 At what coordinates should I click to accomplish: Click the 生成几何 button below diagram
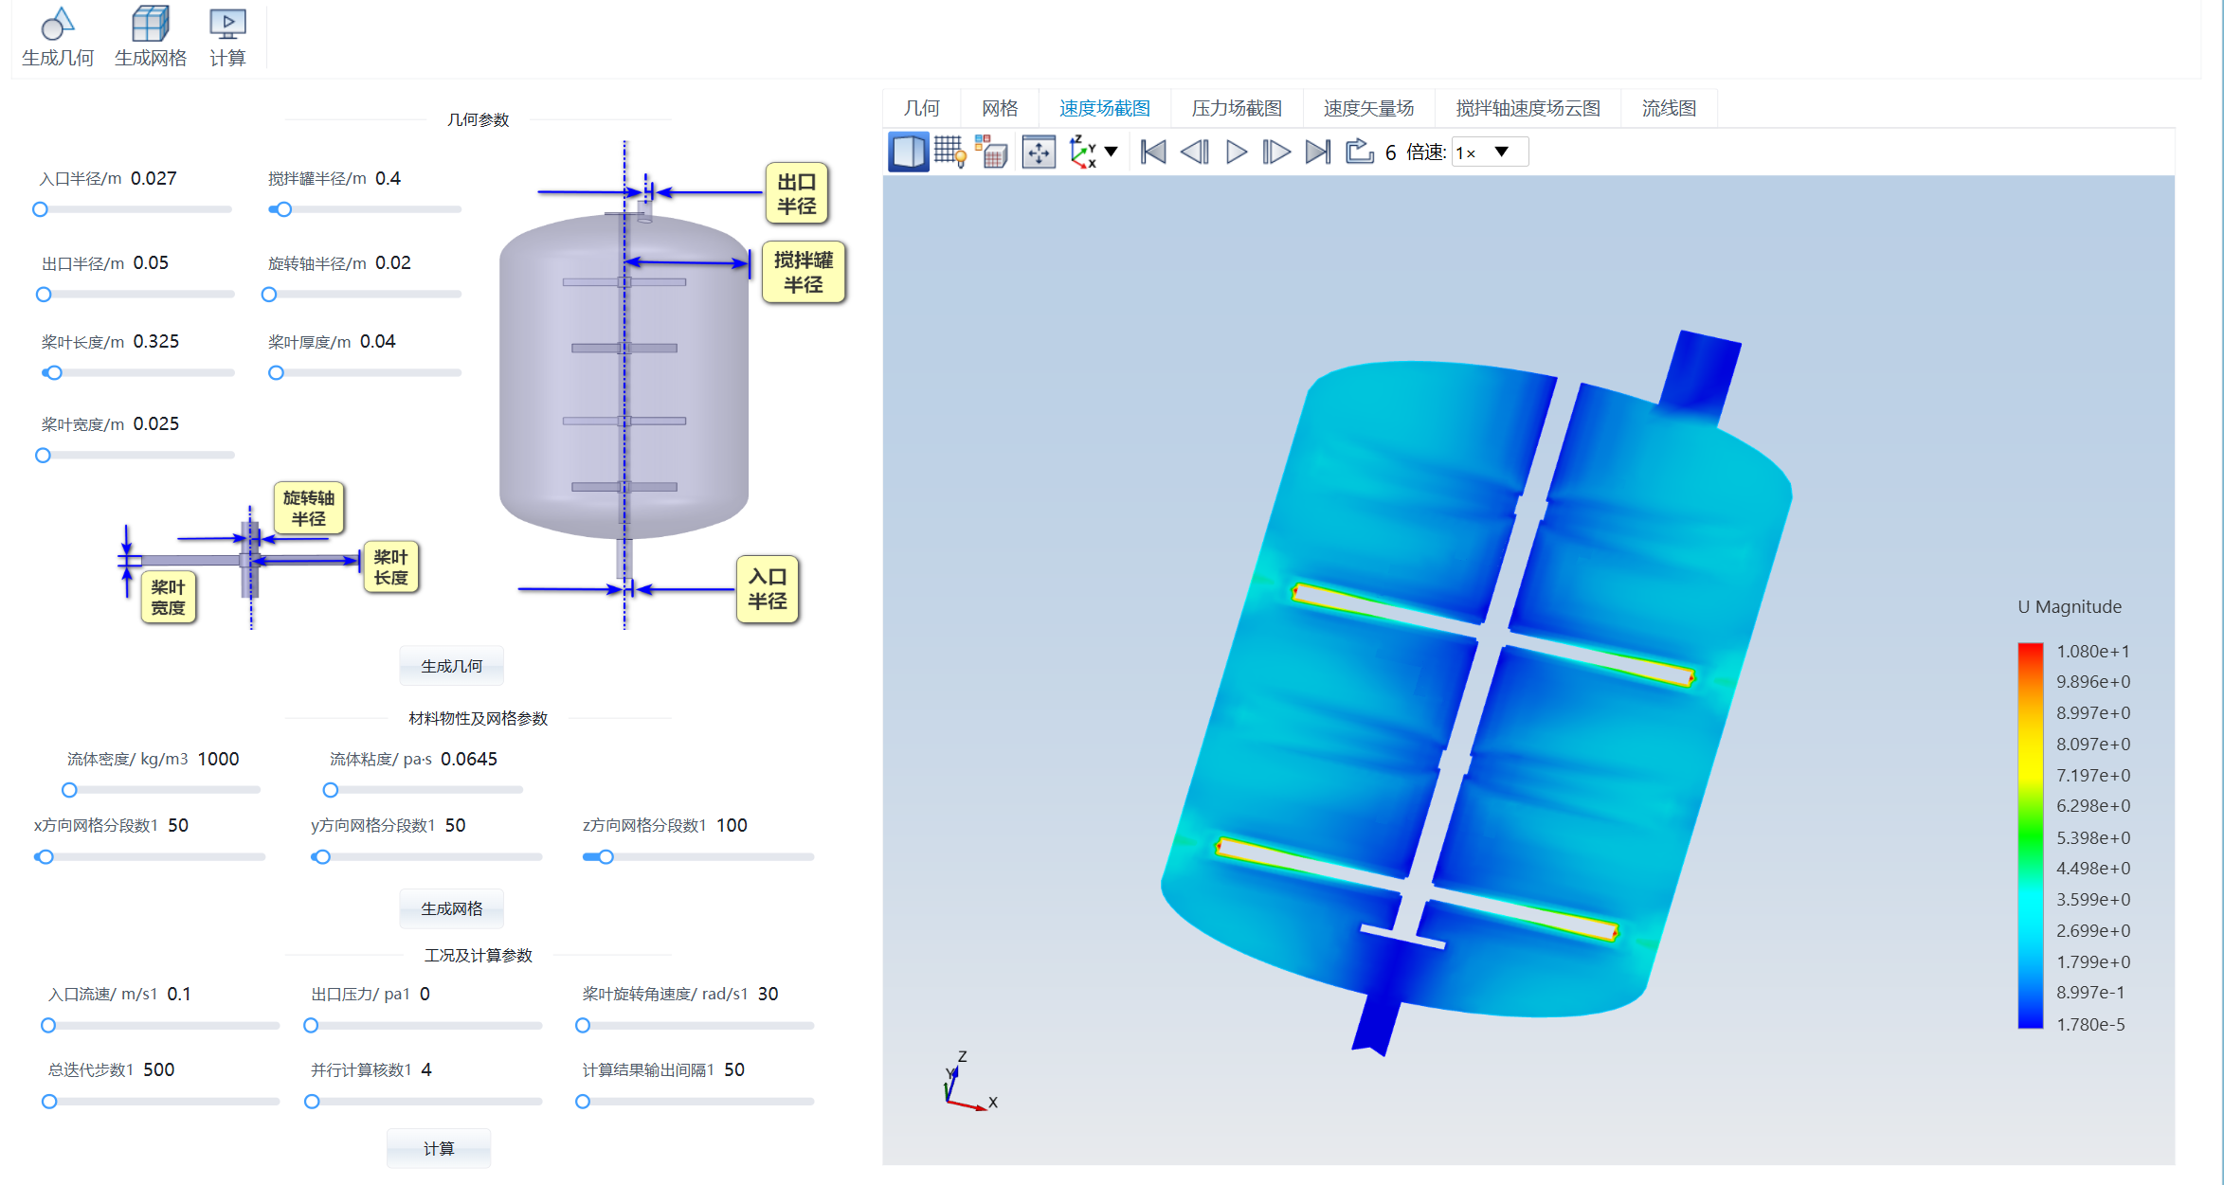pos(451,666)
